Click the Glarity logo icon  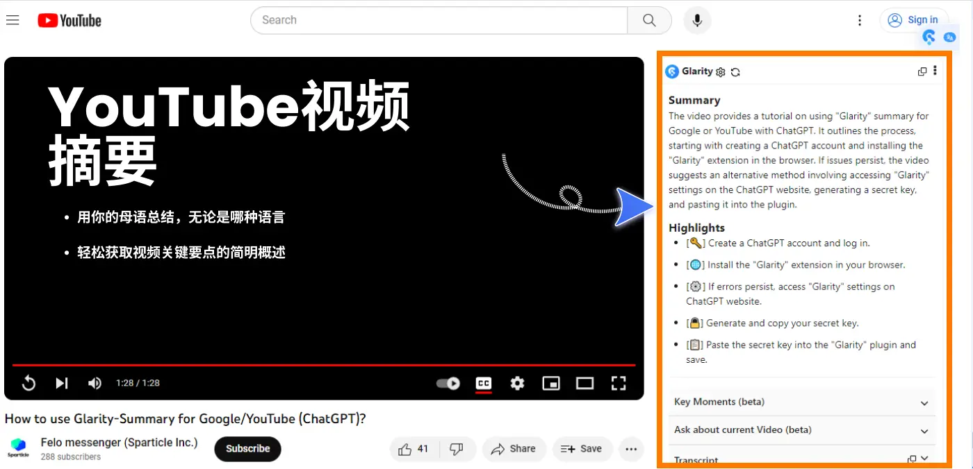[x=672, y=71]
